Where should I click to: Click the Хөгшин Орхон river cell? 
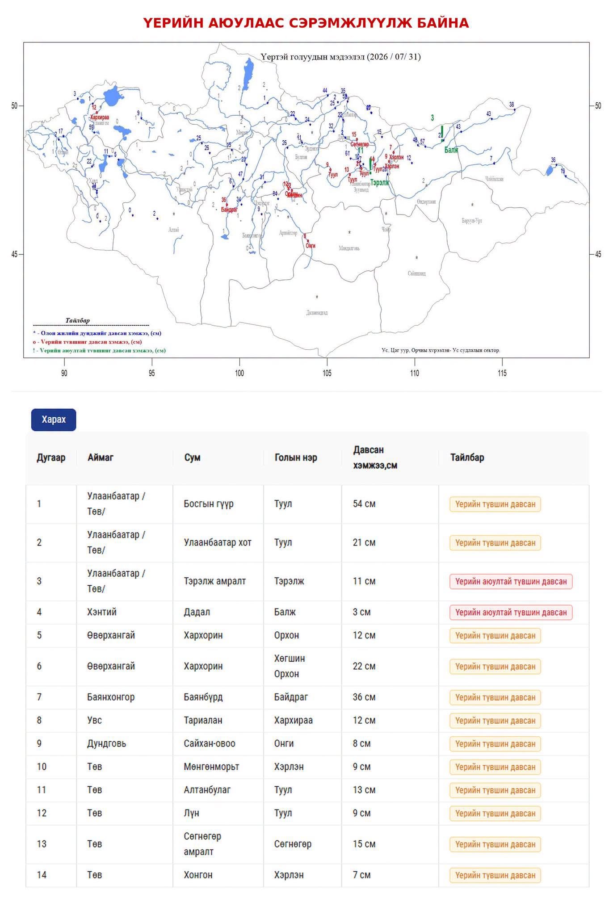[x=290, y=666]
